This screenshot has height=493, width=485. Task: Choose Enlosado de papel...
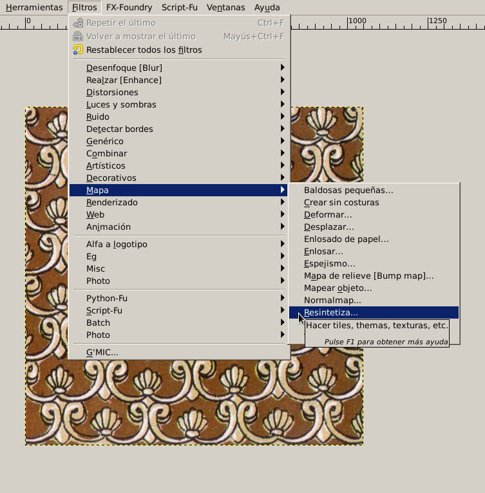(374, 239)
